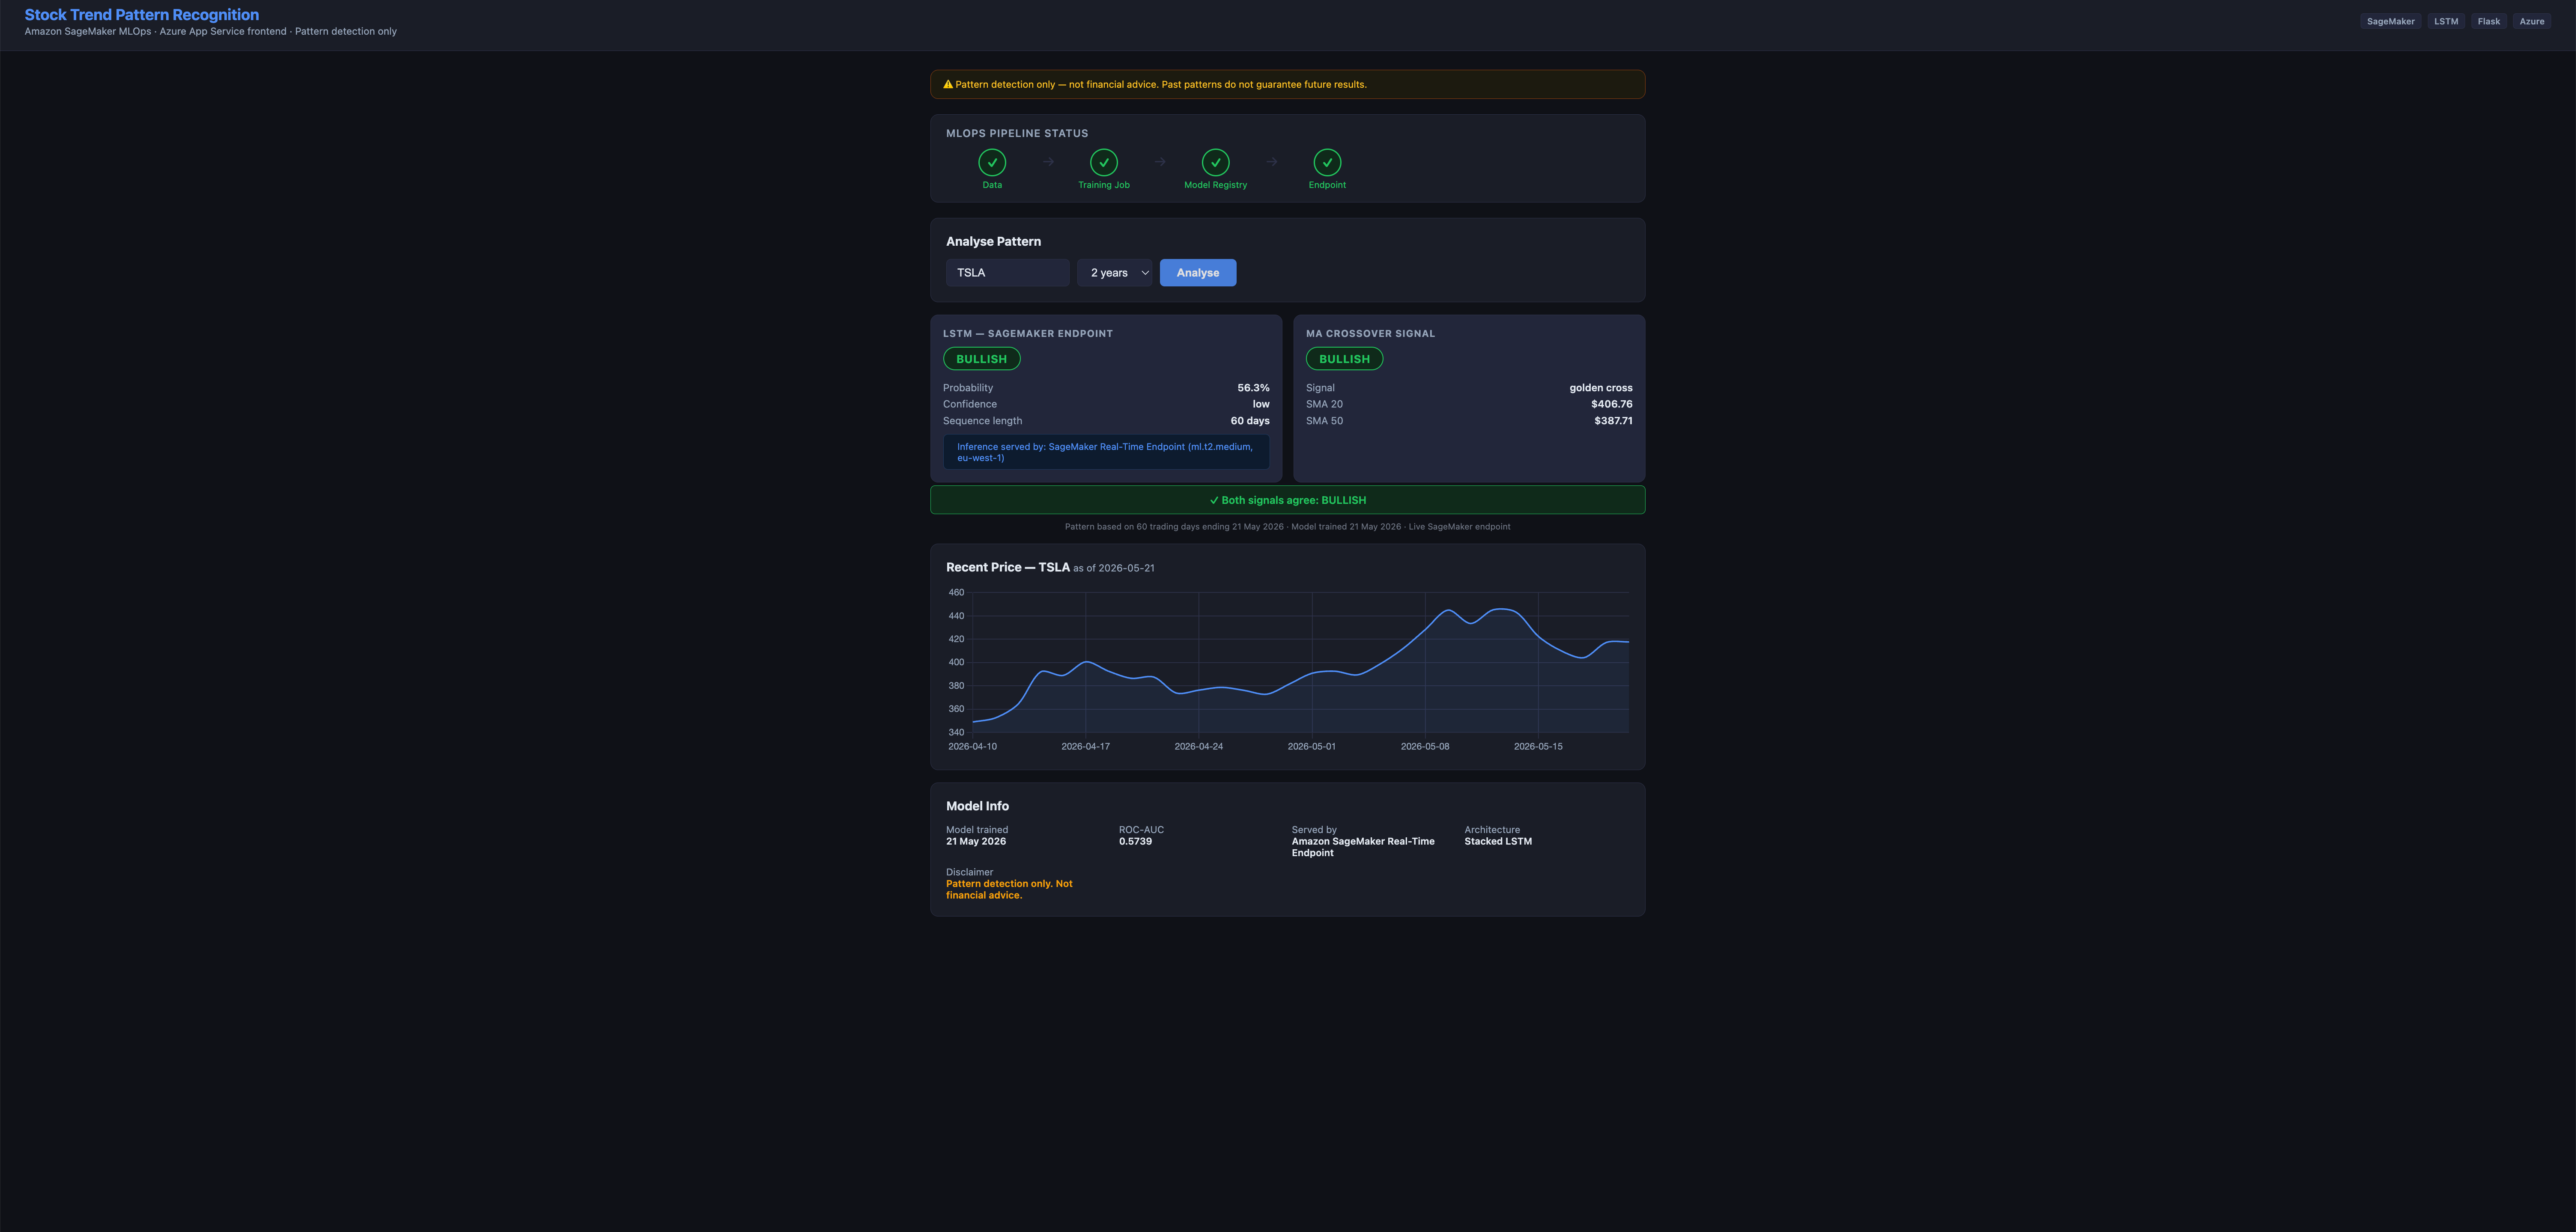Click the Stock Trend Pattern Recognition title

pos(142,15)
